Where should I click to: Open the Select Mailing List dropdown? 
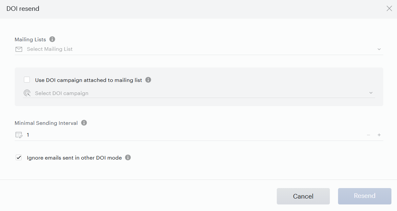tap(199, 49)
